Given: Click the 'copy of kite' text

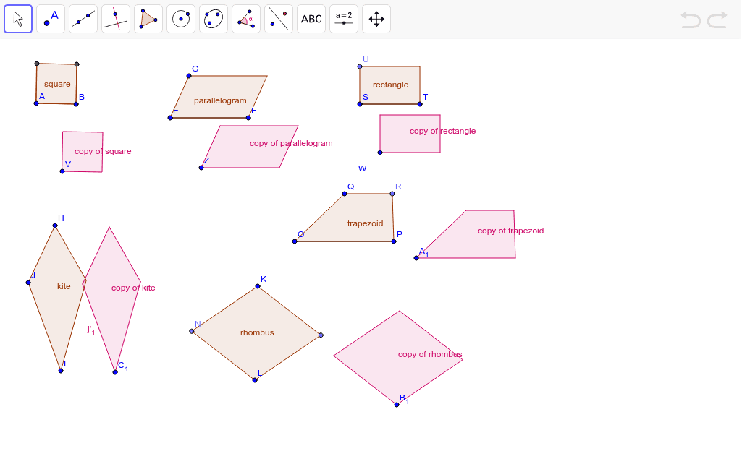Looking at the screenshot, I should (133, 288).
